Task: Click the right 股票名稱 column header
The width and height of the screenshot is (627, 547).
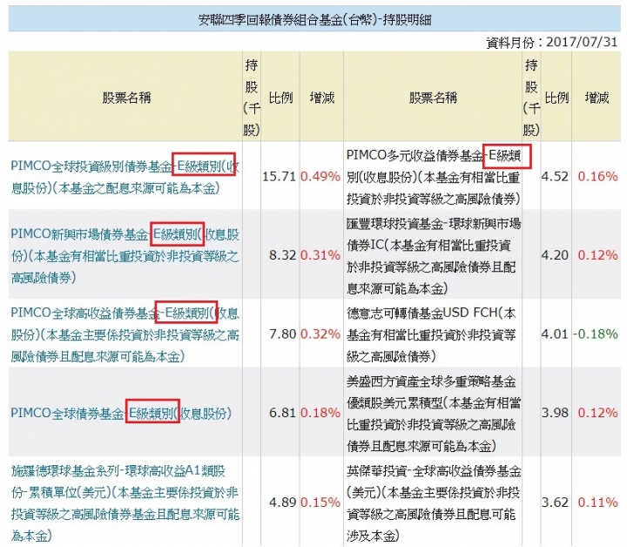Action: pyautogui.click(x=433, y=98)
